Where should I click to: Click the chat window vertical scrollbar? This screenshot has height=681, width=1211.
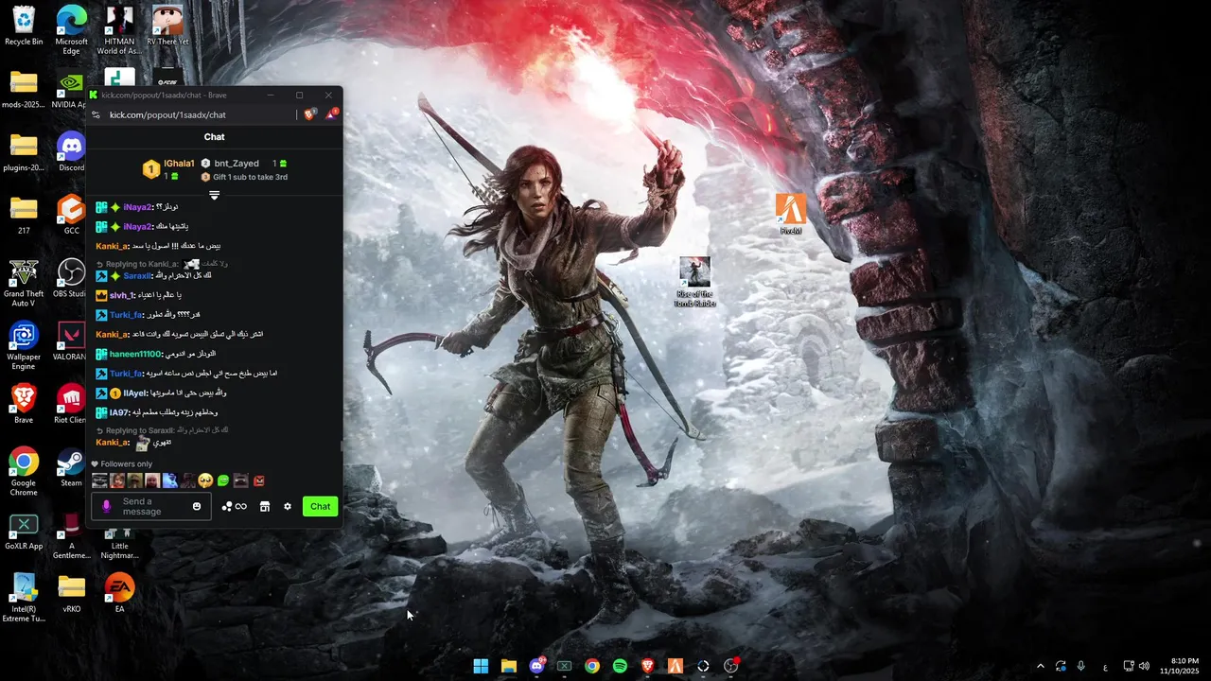tap(341, 447)
